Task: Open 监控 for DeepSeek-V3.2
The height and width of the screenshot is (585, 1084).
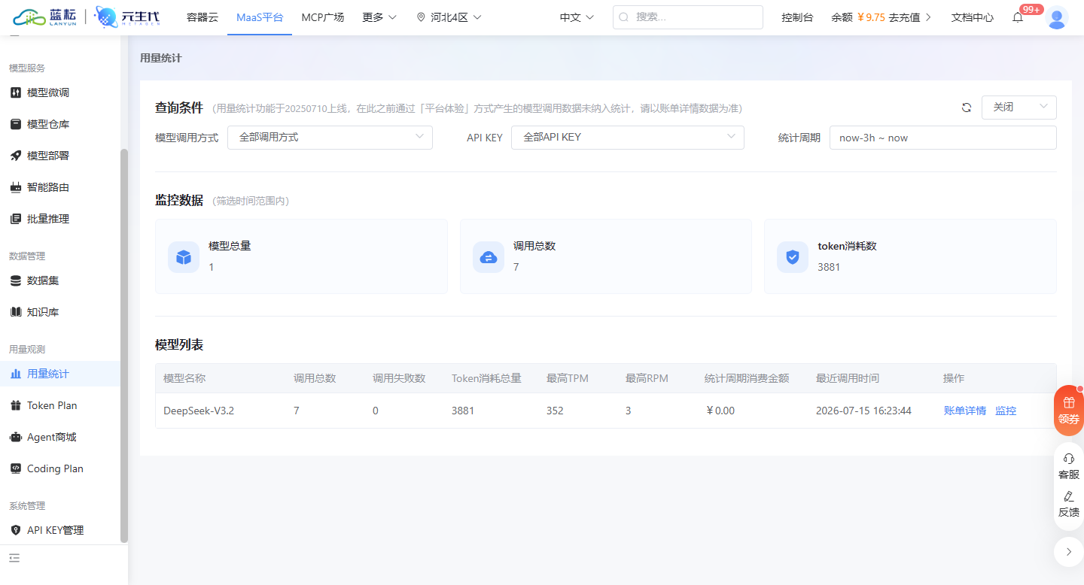Action: click(1006, 411)
